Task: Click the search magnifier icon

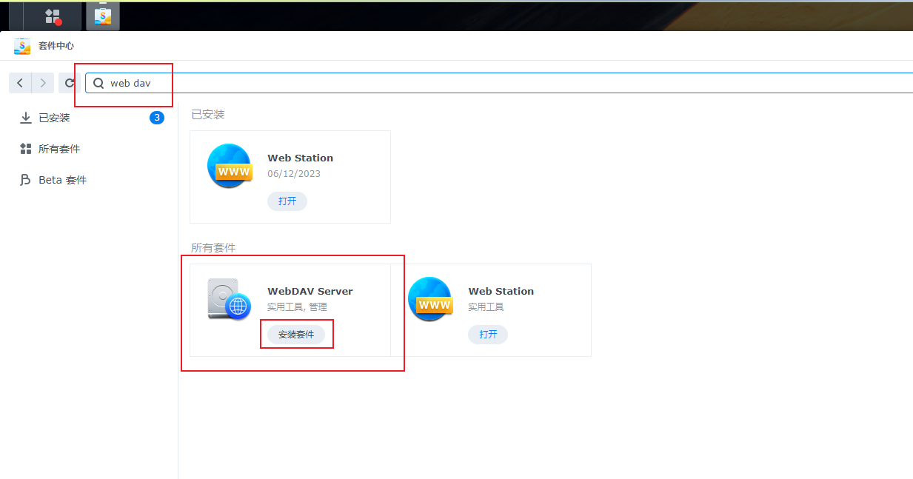Action: tap(98, 83)
